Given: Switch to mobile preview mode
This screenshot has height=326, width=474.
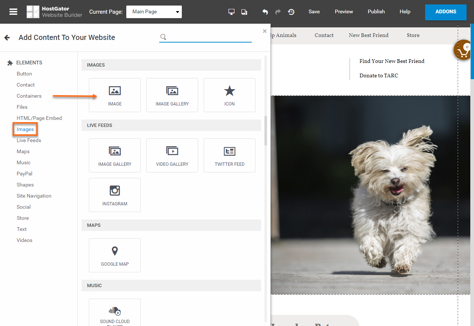Looking at the screenshot, I should tap(244, 11).
